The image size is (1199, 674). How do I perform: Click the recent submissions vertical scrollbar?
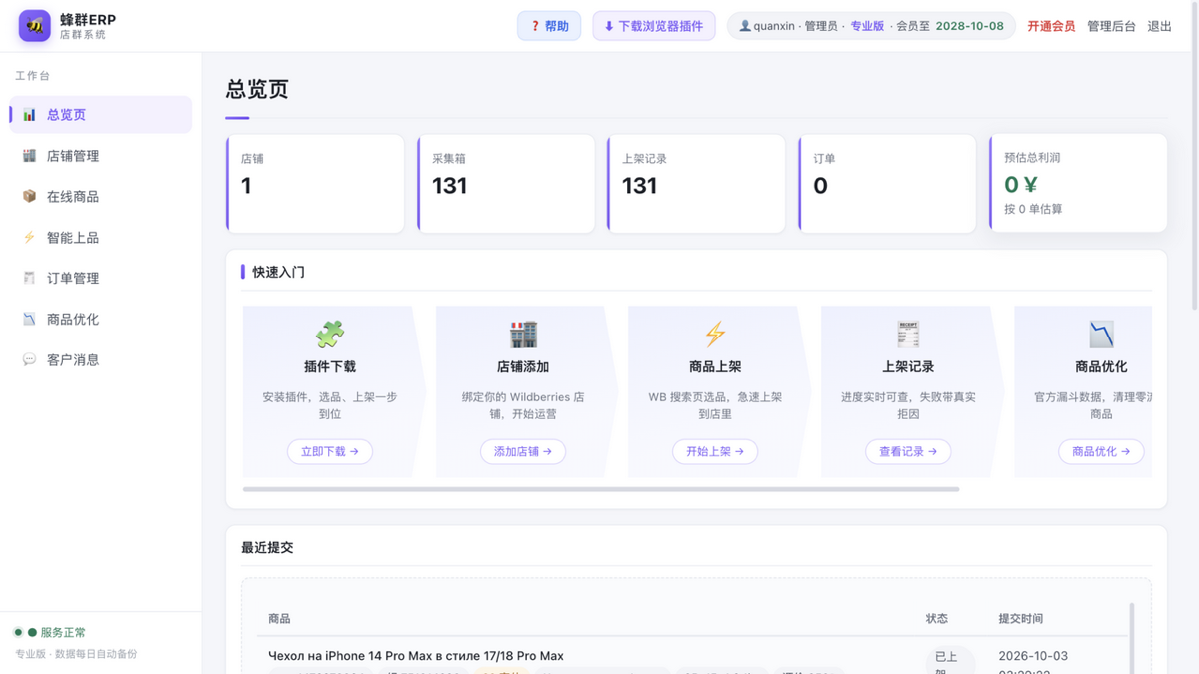coord(1132,637)
